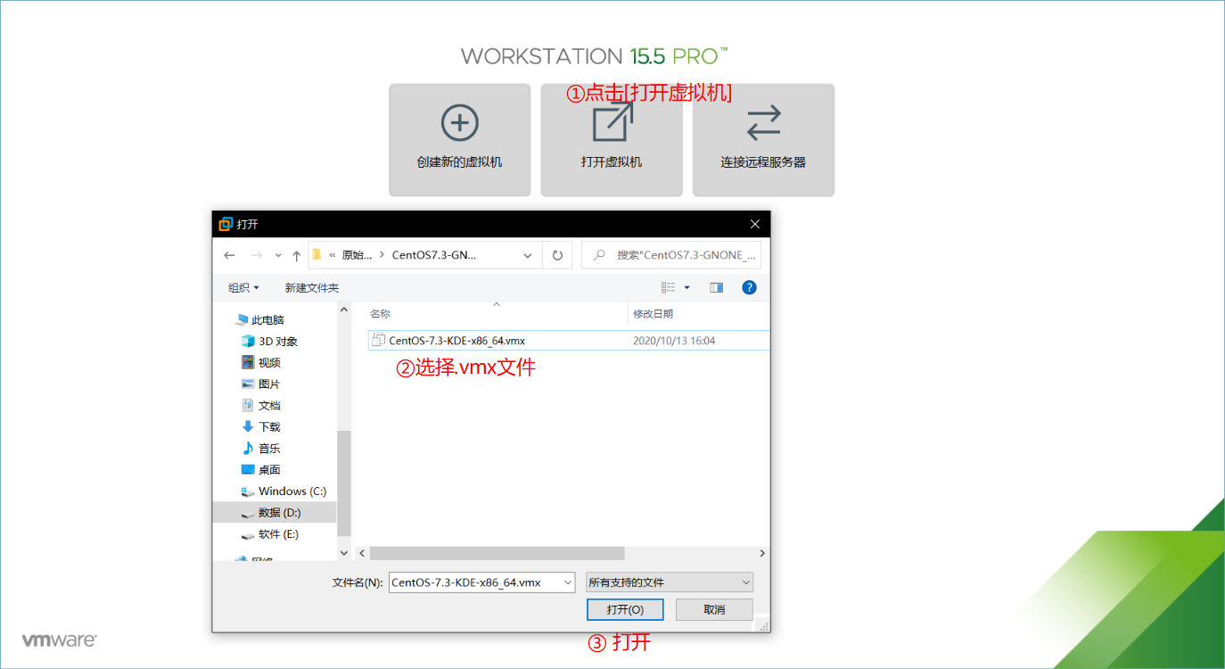Click the Create New Virtual Machine tile
This screenshot has width=1225, height=669.
[x=459, y=140]
